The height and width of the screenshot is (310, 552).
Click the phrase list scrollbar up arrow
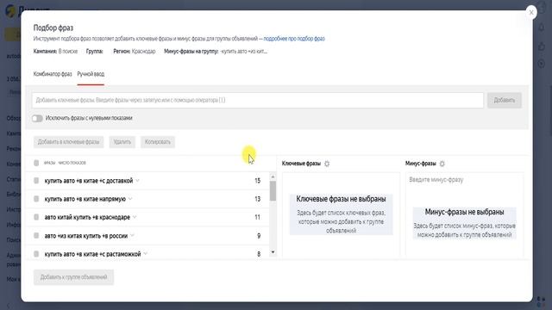click(x=273, y=177)
